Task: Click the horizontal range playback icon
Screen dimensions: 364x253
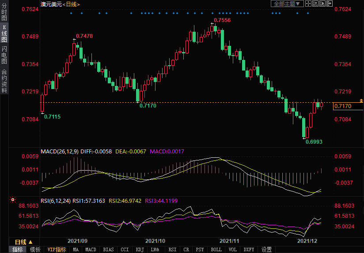Action: click(x=322, y=4)
